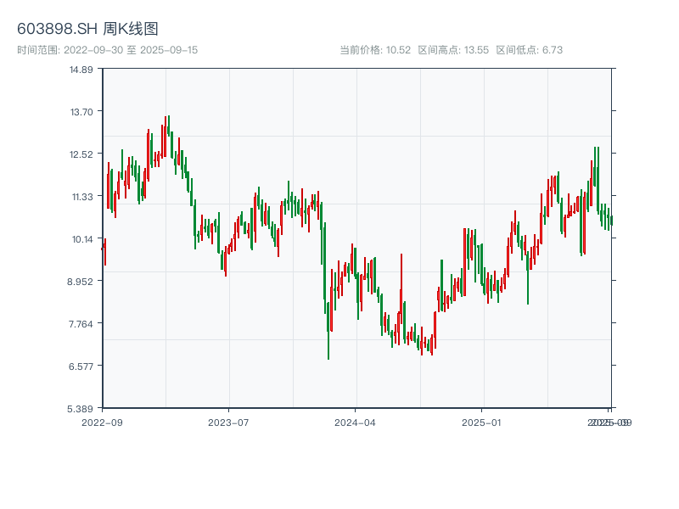Click the y-axis value 8.952

point(80,282)
